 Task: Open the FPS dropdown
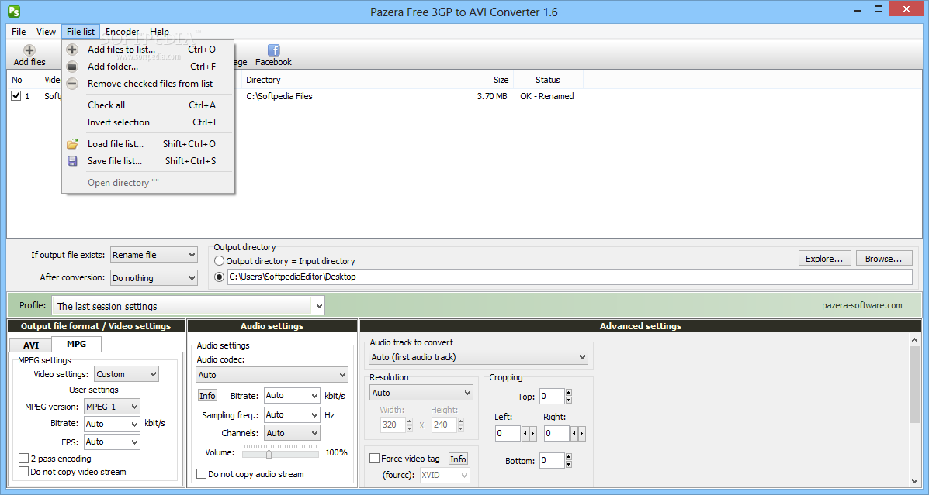point(112,442)
